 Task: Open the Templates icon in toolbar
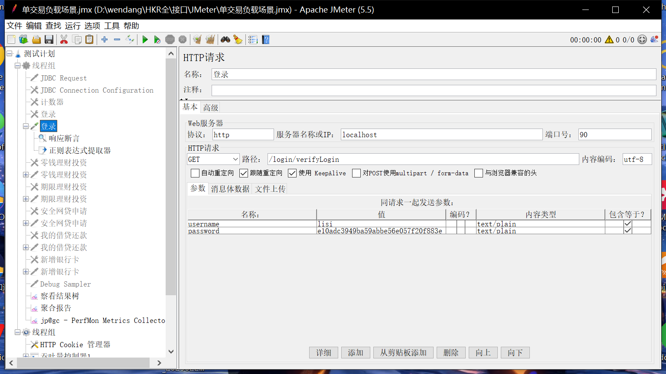coord(23,40)
